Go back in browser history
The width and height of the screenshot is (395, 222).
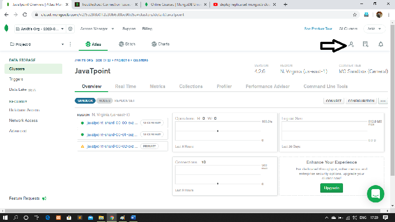(7, 15)
